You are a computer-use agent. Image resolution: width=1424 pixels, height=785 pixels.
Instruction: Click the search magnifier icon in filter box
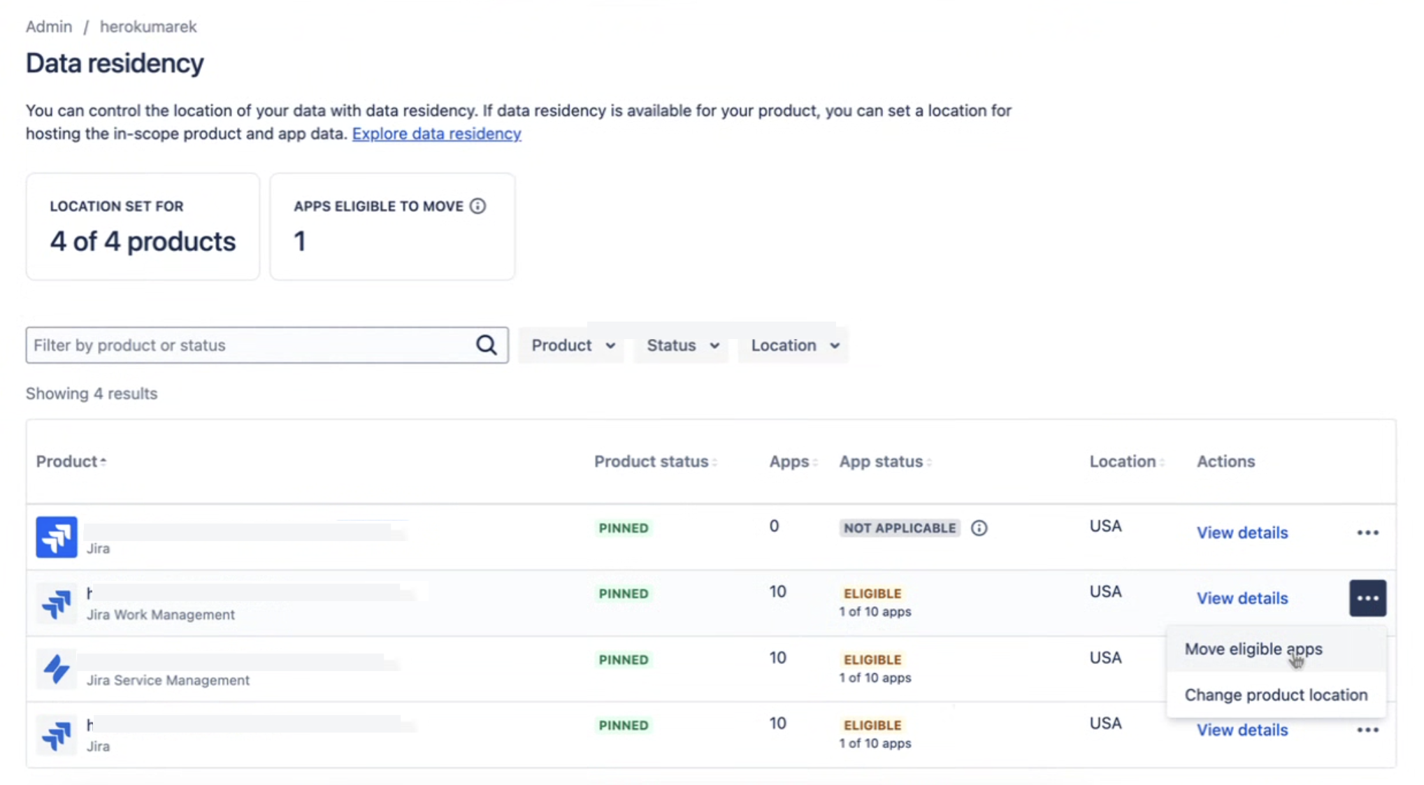pos(486,345)
